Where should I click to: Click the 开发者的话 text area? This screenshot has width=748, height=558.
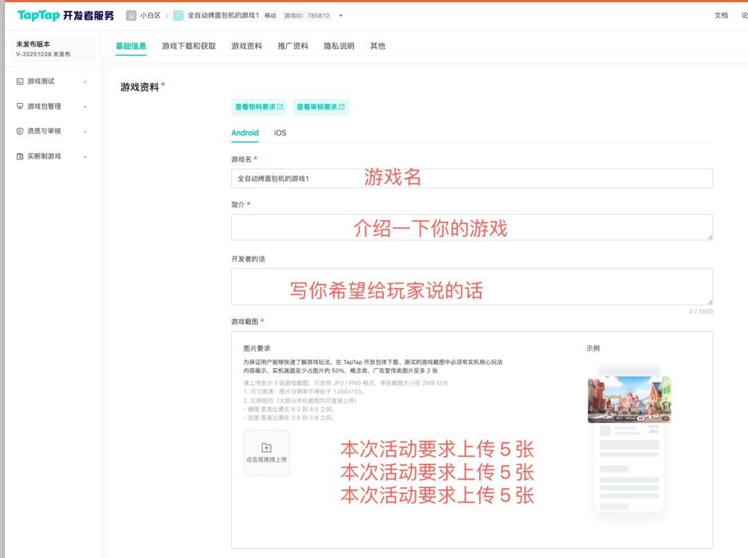click(x=471, y=287)
